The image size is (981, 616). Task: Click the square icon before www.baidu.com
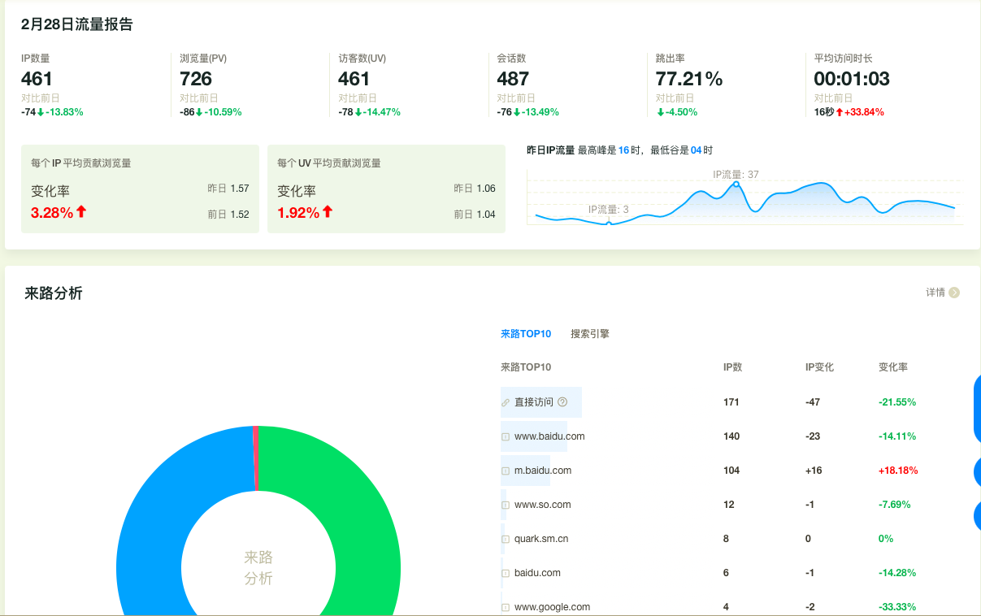tap(506, 436)
